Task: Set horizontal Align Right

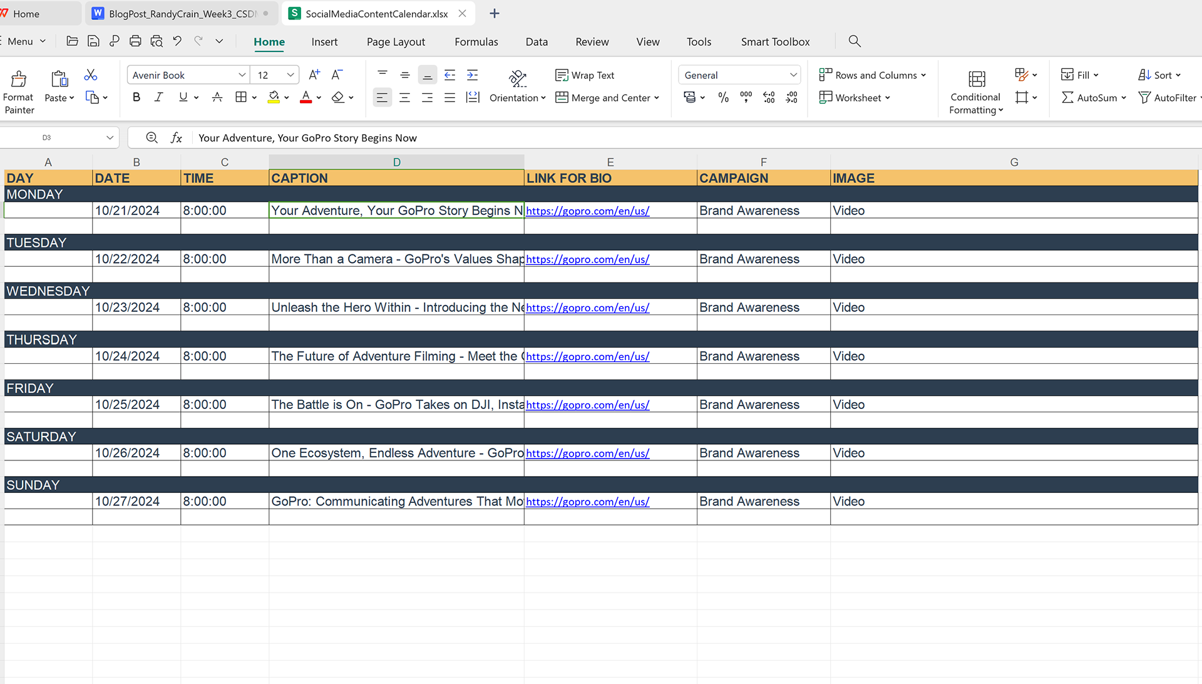Action: (428, 98)
